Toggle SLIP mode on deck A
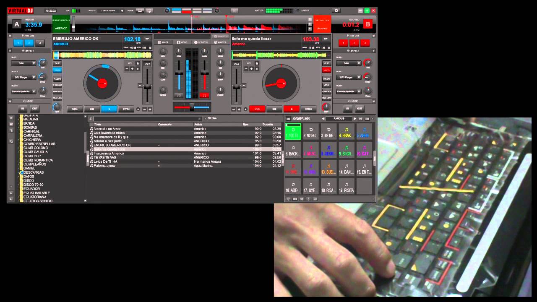 point(57,63)
